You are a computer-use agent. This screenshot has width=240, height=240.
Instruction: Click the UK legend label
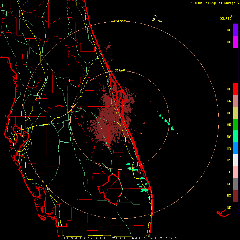tap(229, 42)
